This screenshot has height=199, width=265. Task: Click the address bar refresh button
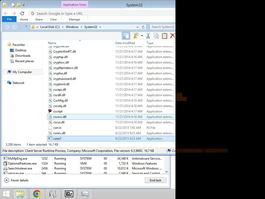click(143, 27)
